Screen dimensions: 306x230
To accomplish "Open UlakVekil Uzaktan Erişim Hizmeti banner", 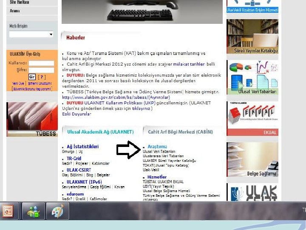I will pos(252,6).
